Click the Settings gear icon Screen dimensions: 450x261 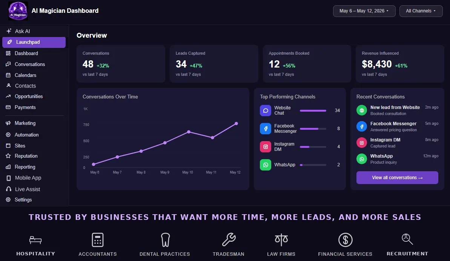[x=8, y=200]
